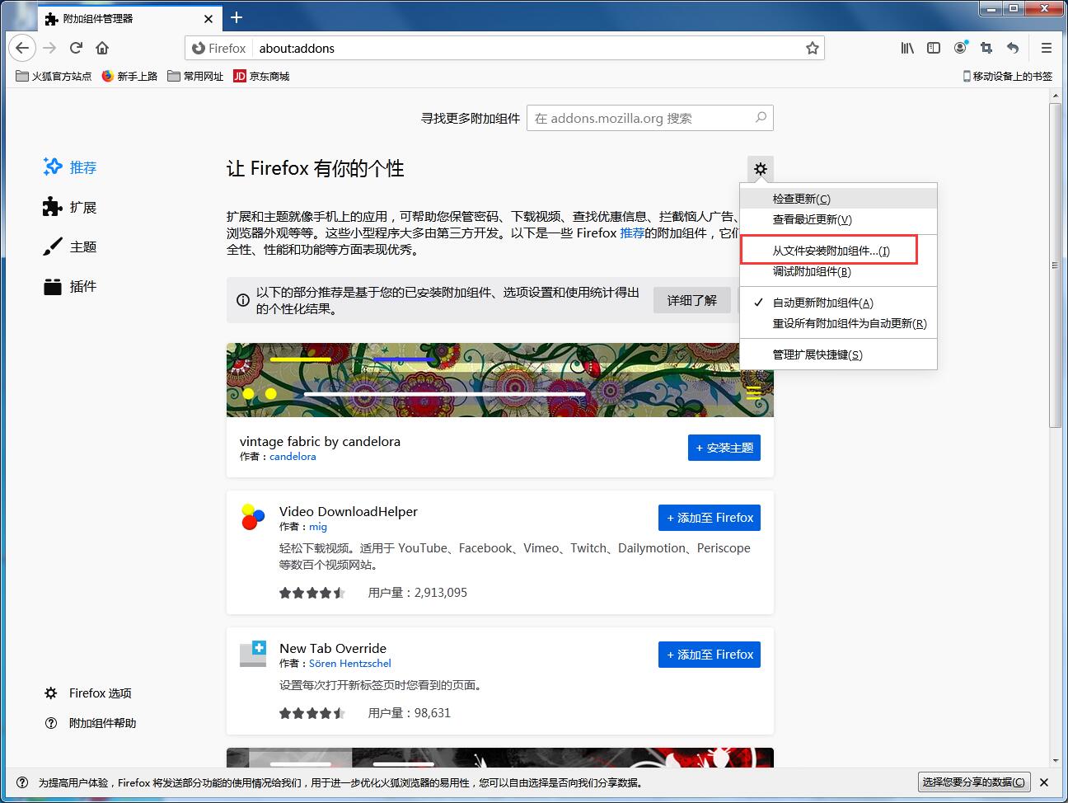Open author link Sören Hentzschel

(x=349, y=663)
